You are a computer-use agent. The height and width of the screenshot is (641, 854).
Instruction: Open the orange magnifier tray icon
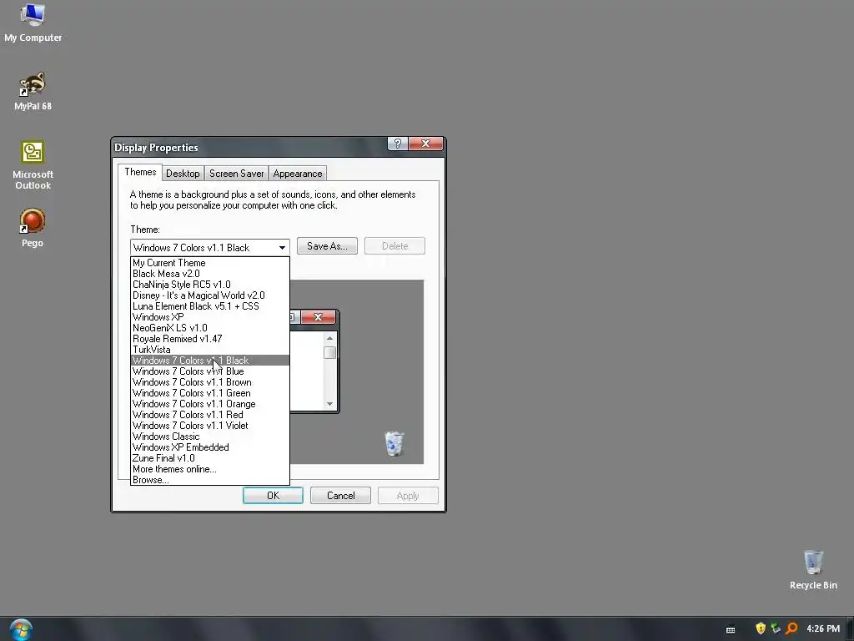(791, 628)
